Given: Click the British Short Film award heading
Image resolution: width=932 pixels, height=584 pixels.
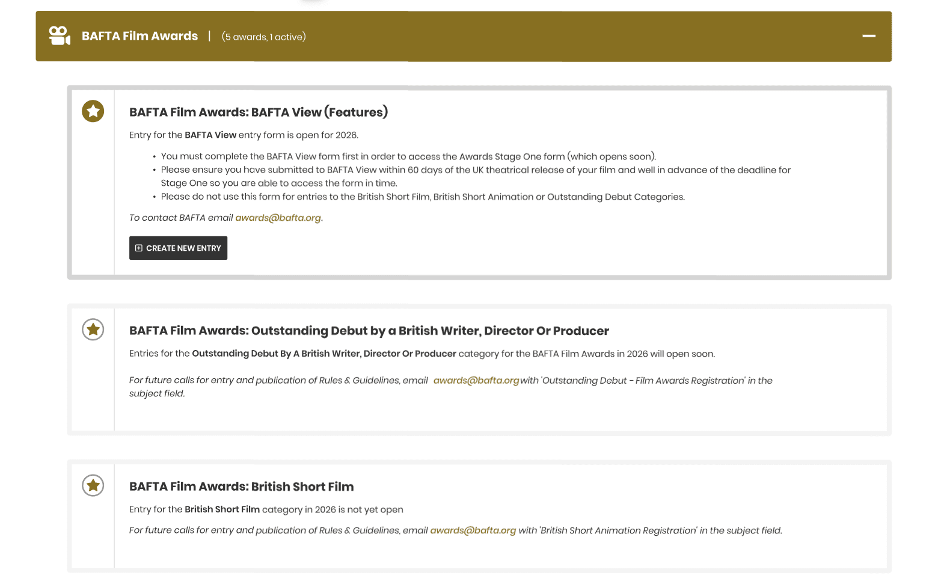Looking at the screenshot, I should [x=241, y=487].
